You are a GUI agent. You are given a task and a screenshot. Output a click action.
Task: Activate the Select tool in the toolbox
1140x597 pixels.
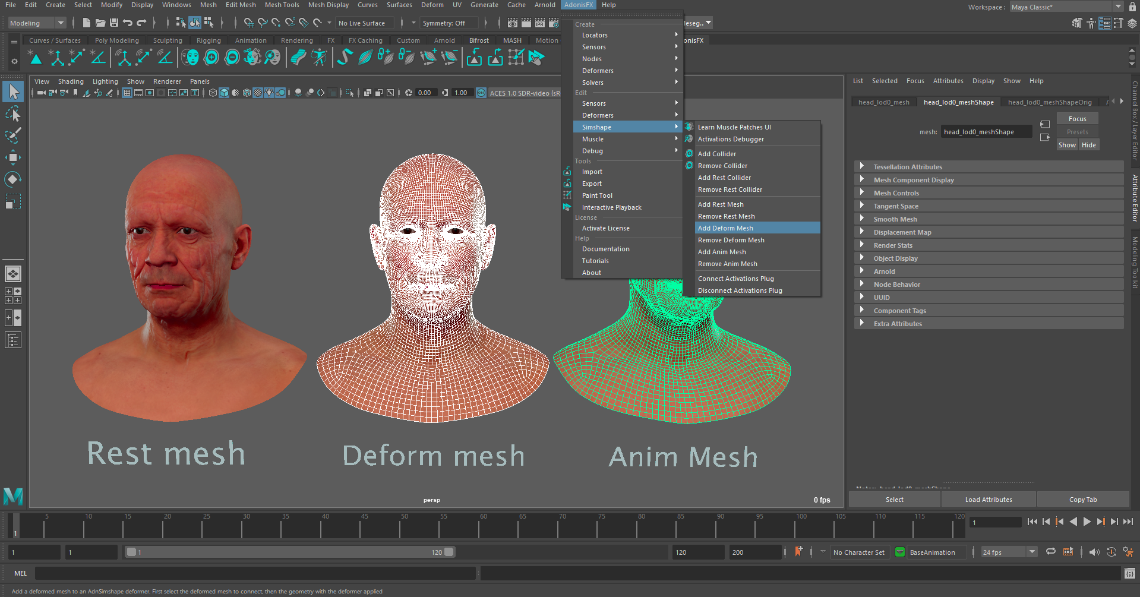coord(13,91)
